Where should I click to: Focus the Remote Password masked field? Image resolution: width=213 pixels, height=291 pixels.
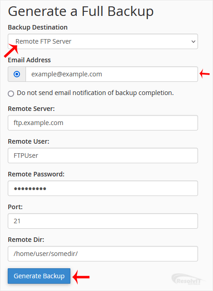tap(103, 188)
